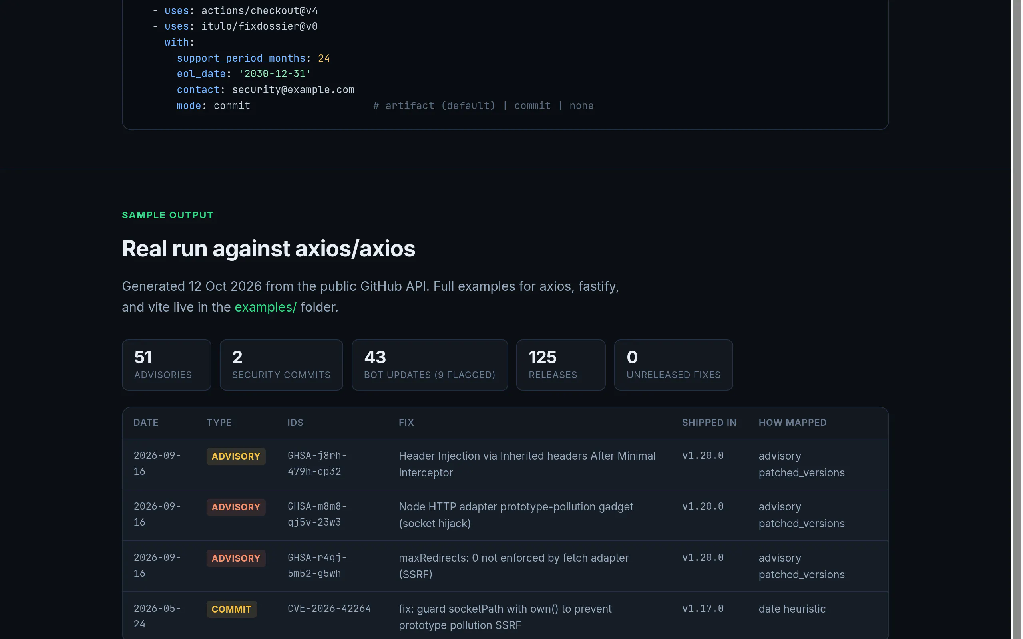The height and width of the screenshot is (639, 1023).
Task: Click the date heuristic mapping value
Action: coord(792,609)
